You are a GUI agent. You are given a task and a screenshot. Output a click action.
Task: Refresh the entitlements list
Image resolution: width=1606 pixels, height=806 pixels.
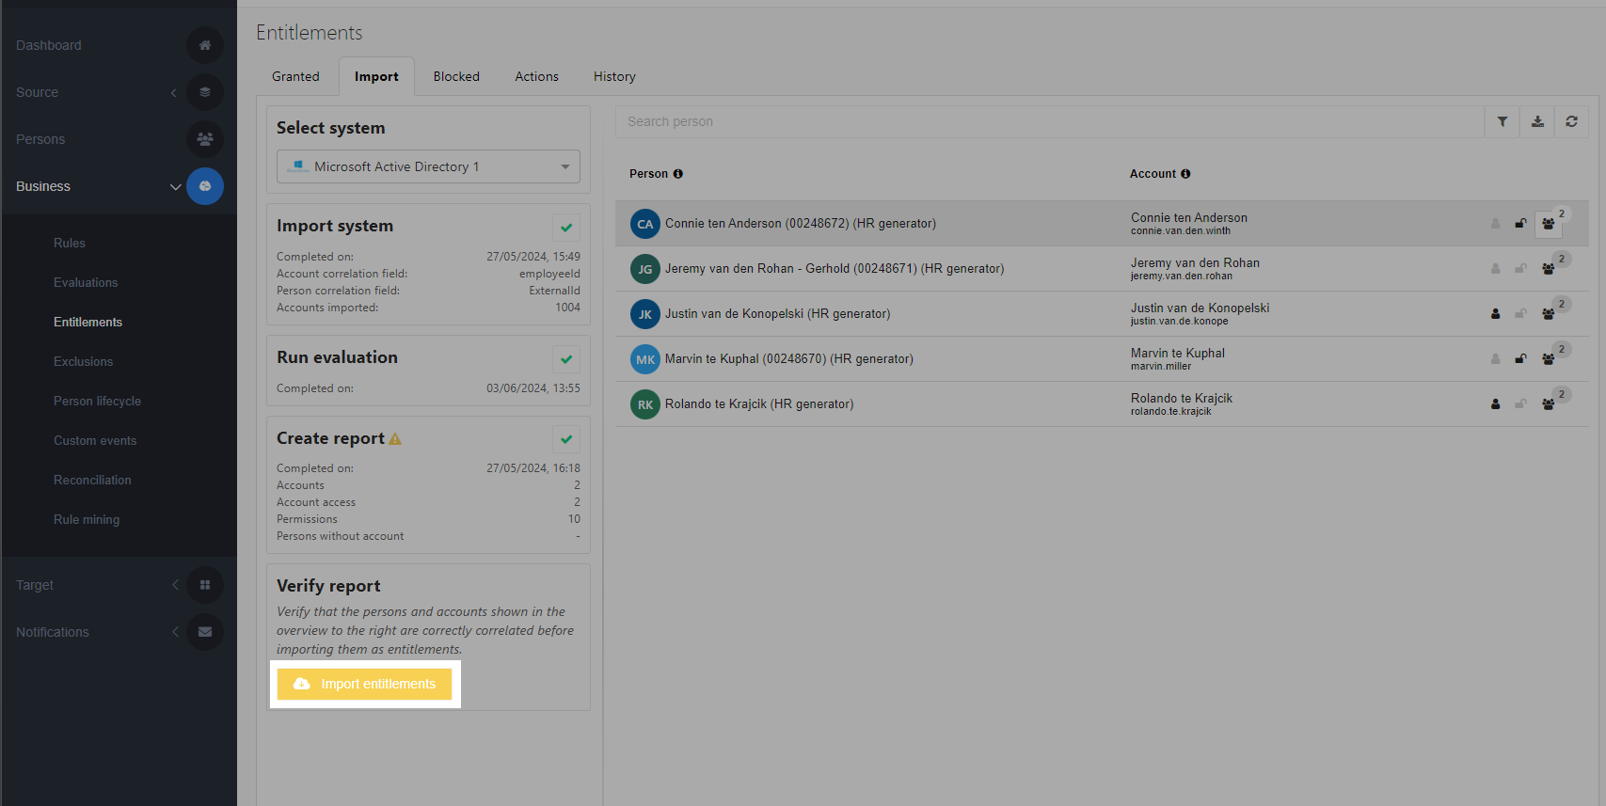click(x=1571, y=121)
